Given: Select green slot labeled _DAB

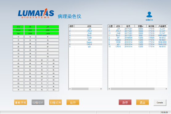Looking at the screenshot, I should point(48,33).
